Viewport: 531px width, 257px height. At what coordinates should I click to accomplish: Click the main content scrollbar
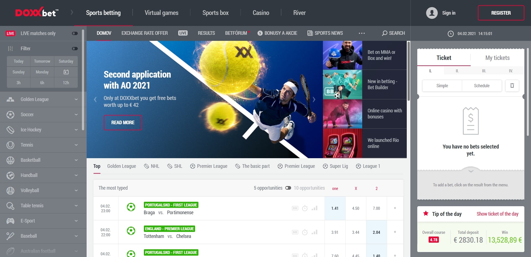408,71
